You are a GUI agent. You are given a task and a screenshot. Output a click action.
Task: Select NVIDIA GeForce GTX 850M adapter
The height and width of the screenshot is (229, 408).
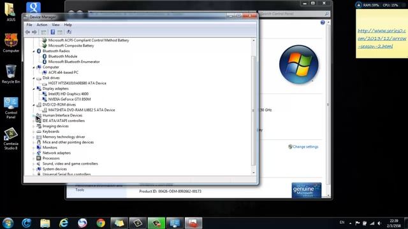pyautogui.click(x=69, y=99)
